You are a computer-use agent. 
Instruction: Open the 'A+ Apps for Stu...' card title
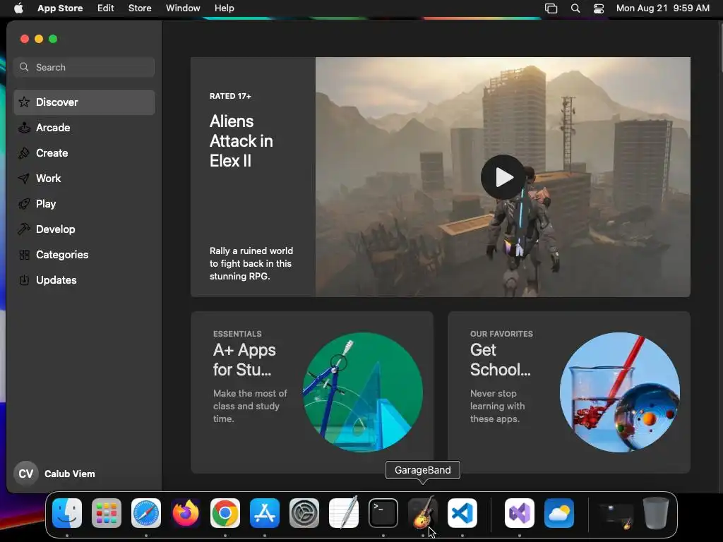point(244,360)
